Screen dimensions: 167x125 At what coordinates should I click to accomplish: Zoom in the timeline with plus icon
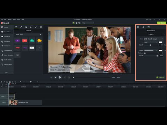coord(38,82)
